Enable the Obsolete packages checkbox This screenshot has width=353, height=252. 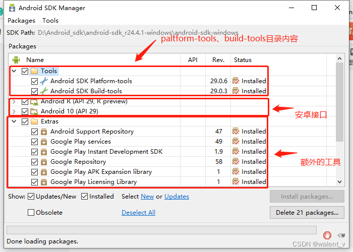tap(31, 212)
